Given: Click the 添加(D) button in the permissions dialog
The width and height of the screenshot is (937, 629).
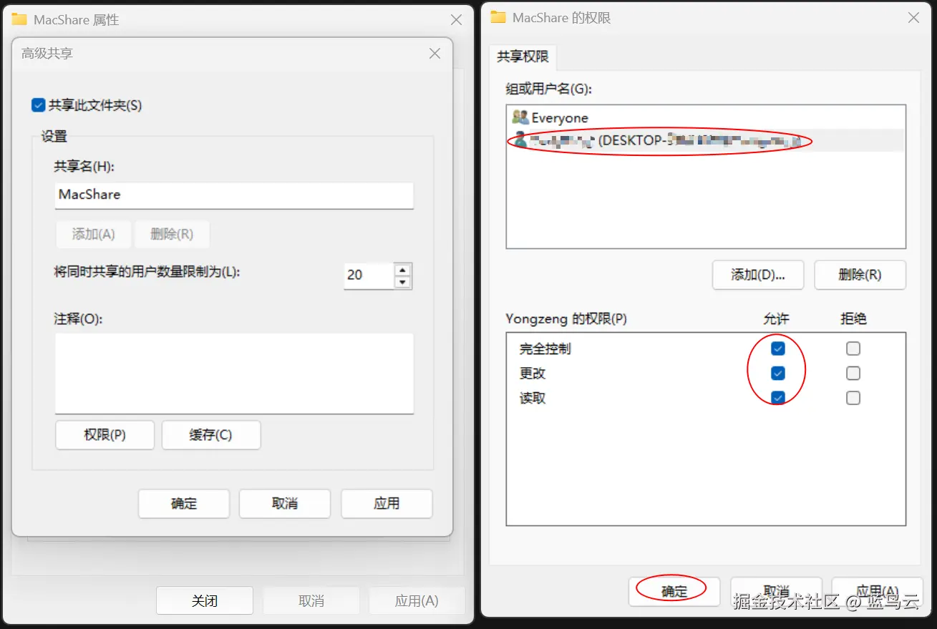Looking at the screenshot, I should (757, 275).
